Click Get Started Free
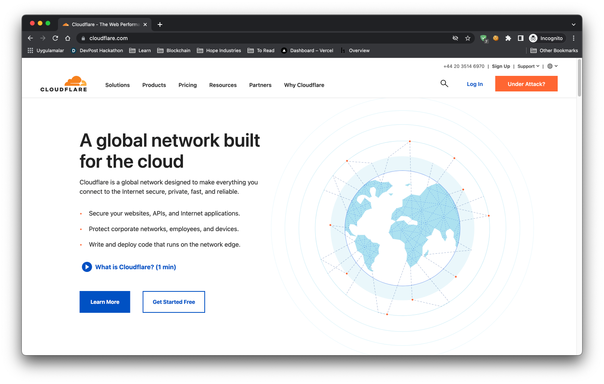Screen dimensions: 604x384 coord(174,302)
